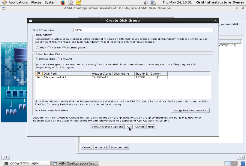246x166 pixels.
Task: Confirm with the OK button
Action: point(129,127)
